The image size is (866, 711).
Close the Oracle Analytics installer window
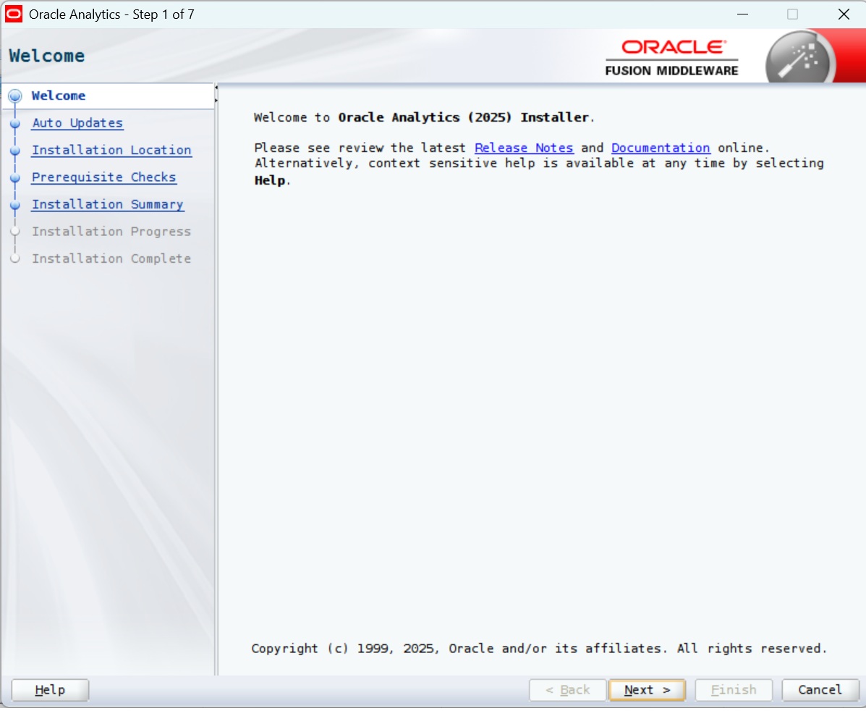pyautogui.click(x=844, y=14)
